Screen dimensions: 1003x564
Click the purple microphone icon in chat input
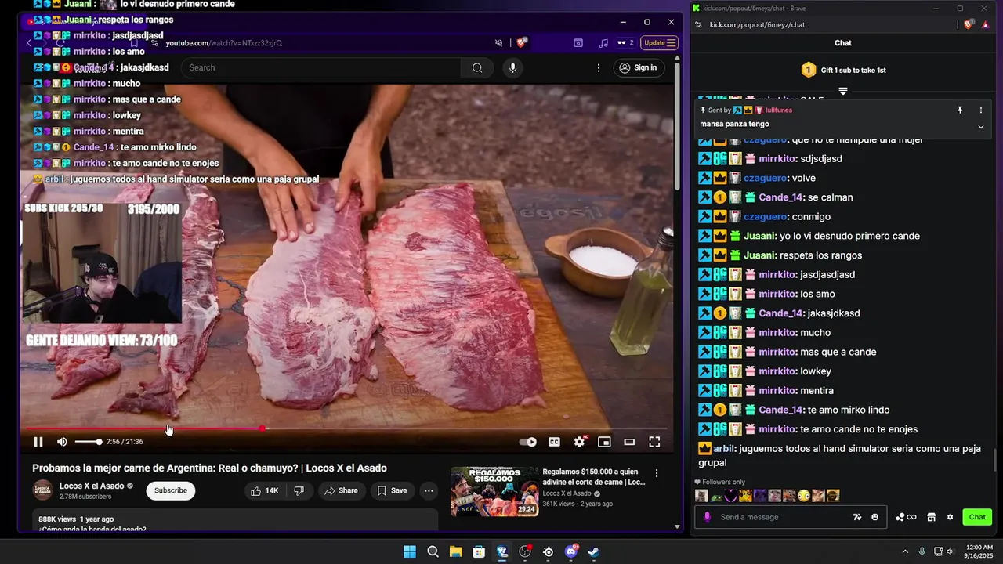point(707,517)
